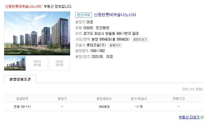
Task: Click the 분양계획 badge
Action: click(84, 15)
